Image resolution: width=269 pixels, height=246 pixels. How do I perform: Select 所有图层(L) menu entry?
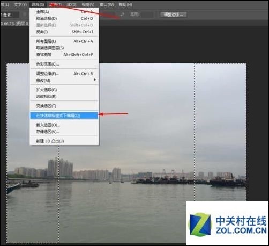pos(64,41)
